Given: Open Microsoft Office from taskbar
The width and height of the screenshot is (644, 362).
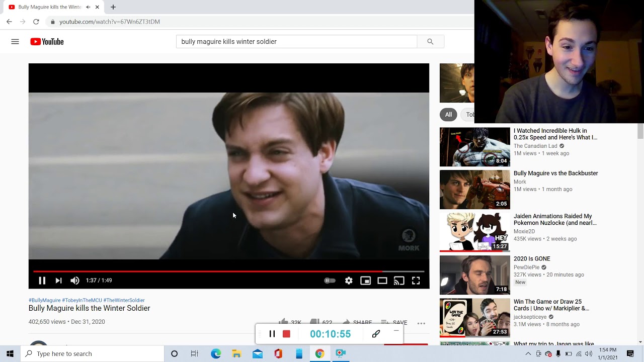Looking at the screenshot, I should 278,353.
